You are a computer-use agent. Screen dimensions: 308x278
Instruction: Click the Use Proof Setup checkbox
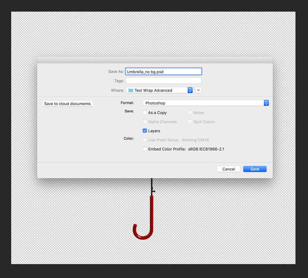tap(145, 140)
